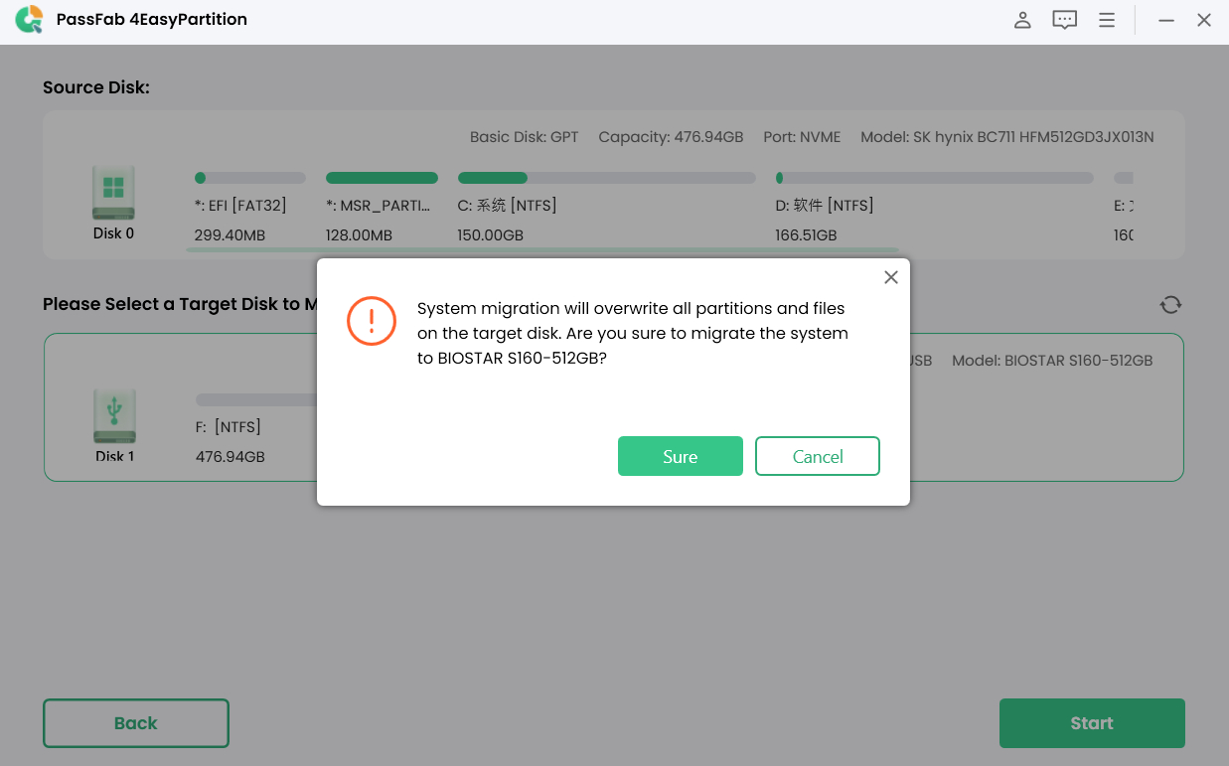Open the hamburger menu icon
This screenshot has height=766, width=1229.
pos(1107,19)
